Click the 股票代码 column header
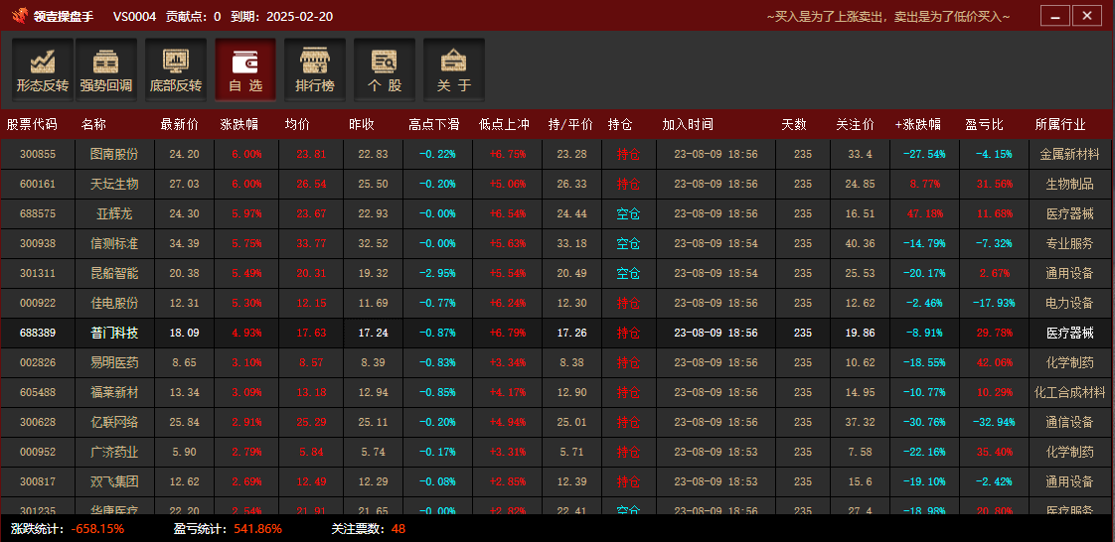1115x542 pixels. point(32,125)
